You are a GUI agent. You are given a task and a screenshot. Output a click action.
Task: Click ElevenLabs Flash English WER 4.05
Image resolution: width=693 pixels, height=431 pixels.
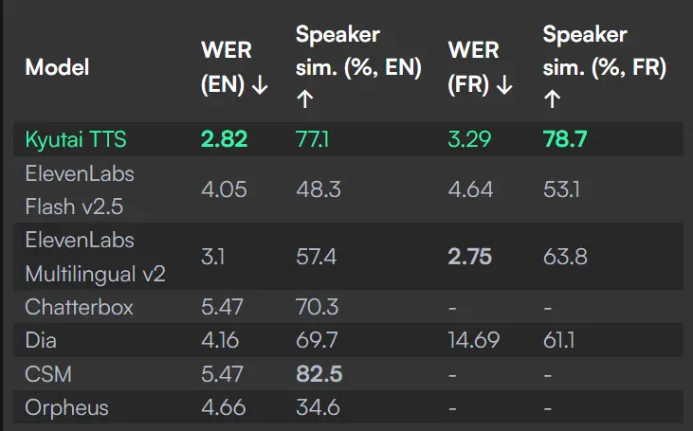coord(224,189)
